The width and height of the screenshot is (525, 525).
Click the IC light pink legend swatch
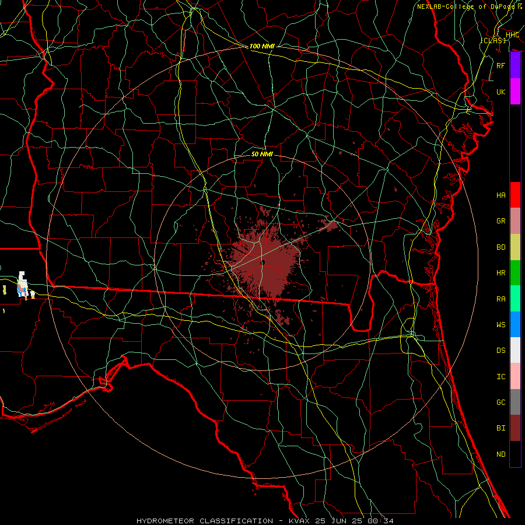515,376
